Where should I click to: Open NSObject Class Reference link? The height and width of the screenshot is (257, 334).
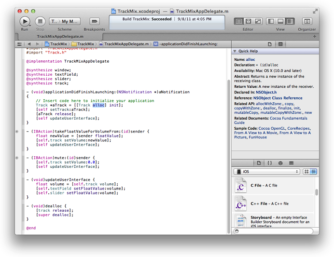click(278, 98)
